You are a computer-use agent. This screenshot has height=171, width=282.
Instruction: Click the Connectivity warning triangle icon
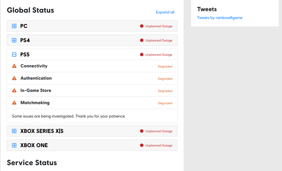(x=14, y=66)
